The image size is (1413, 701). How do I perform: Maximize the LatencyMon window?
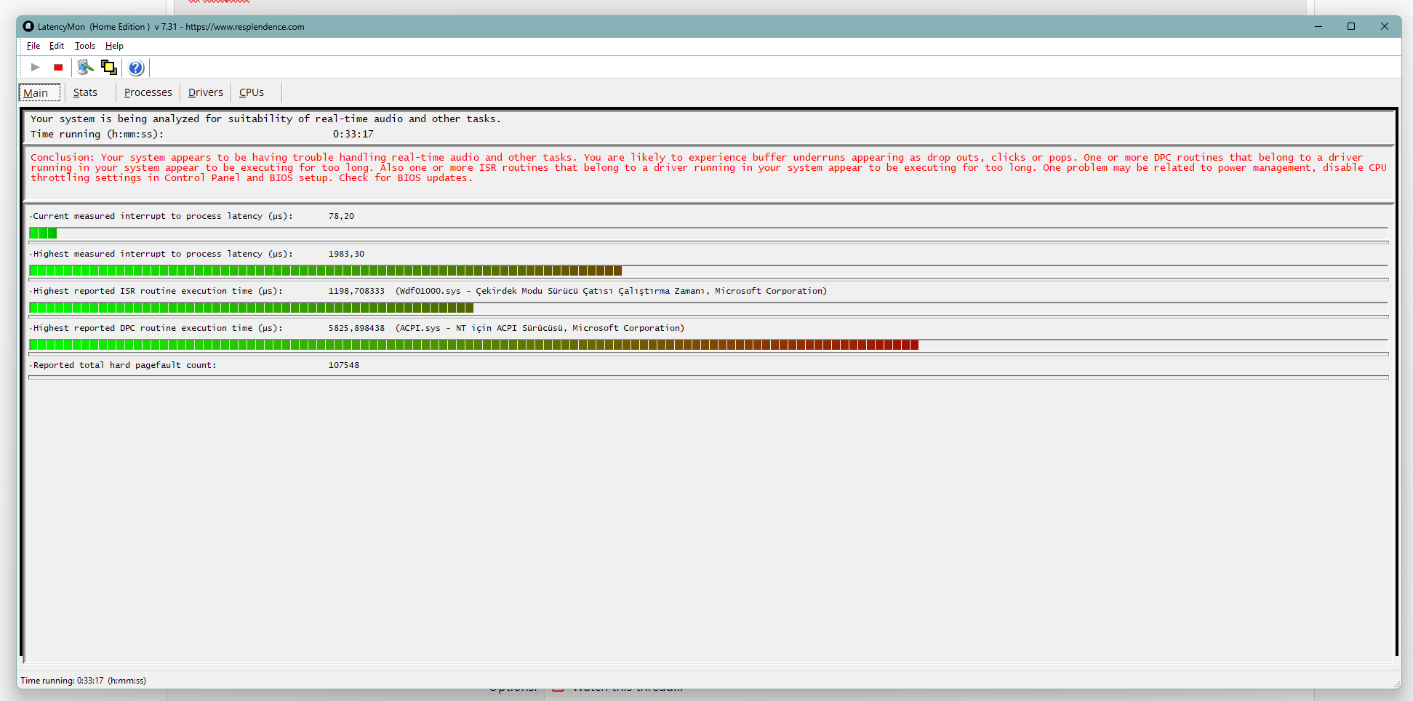click(x=1351, y=27)
